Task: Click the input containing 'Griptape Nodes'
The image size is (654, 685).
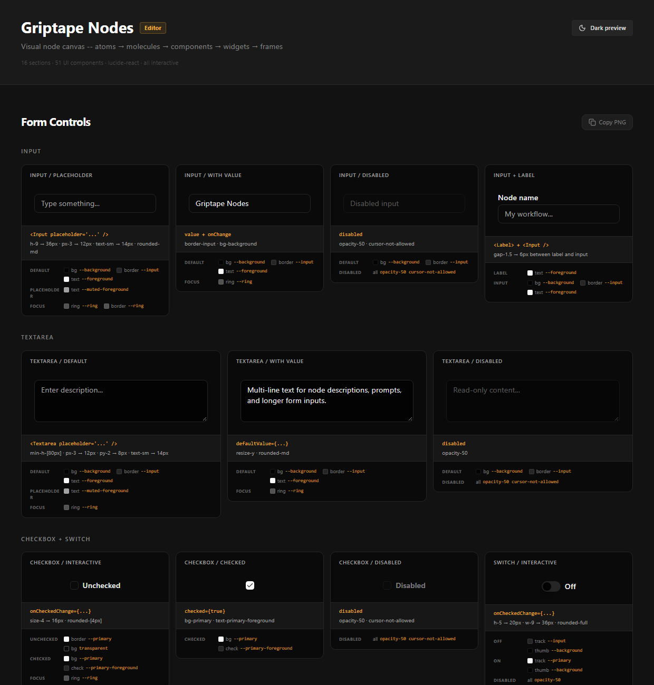Action: [249, 203]
